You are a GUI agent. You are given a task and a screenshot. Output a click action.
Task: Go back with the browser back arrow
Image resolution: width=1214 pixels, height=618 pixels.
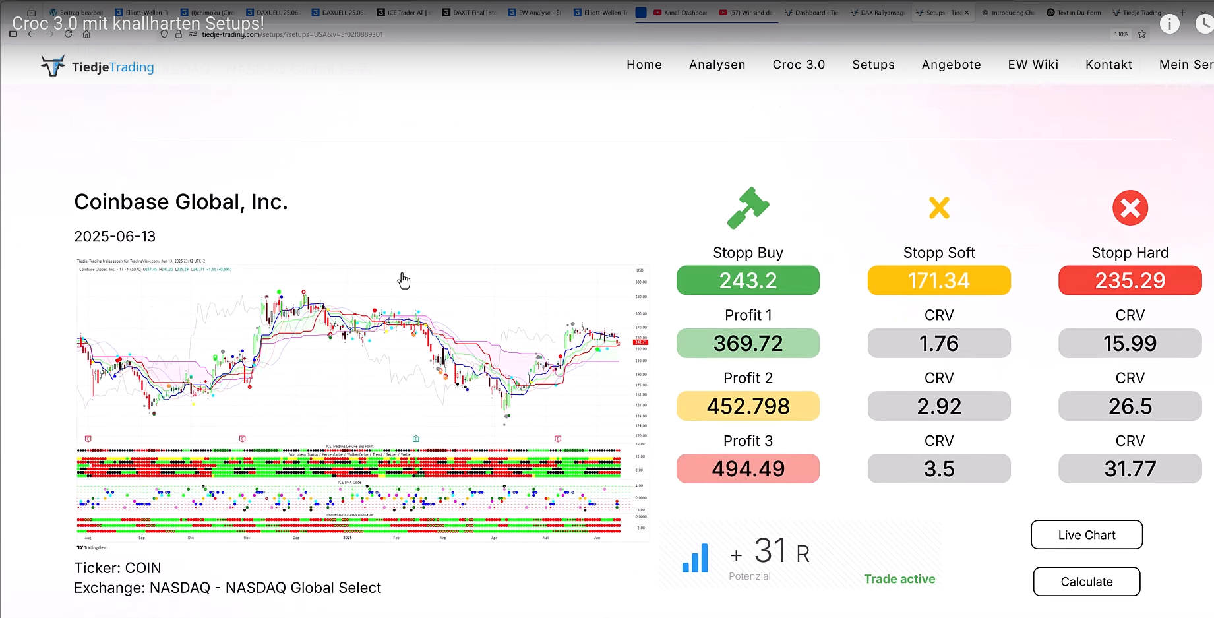point(32,34)
